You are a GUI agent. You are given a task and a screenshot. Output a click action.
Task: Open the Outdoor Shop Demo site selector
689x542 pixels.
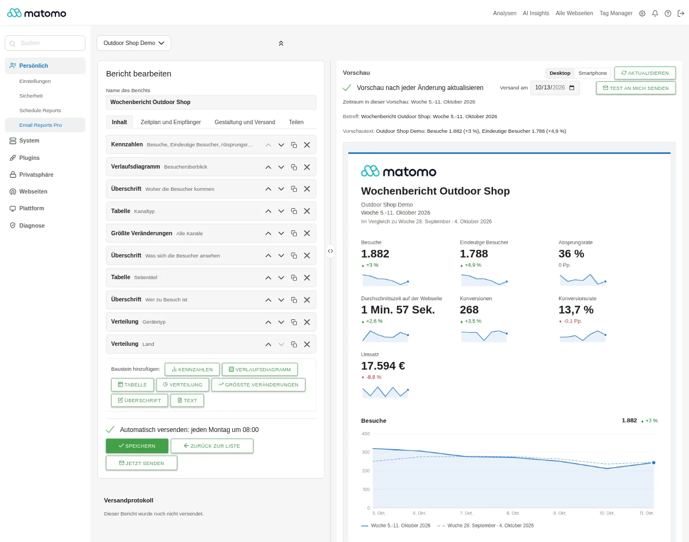134,43
